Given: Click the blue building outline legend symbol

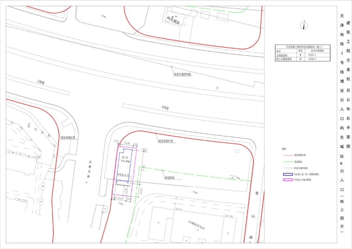Looking at the screenshot, I should (x=287, y=174).
